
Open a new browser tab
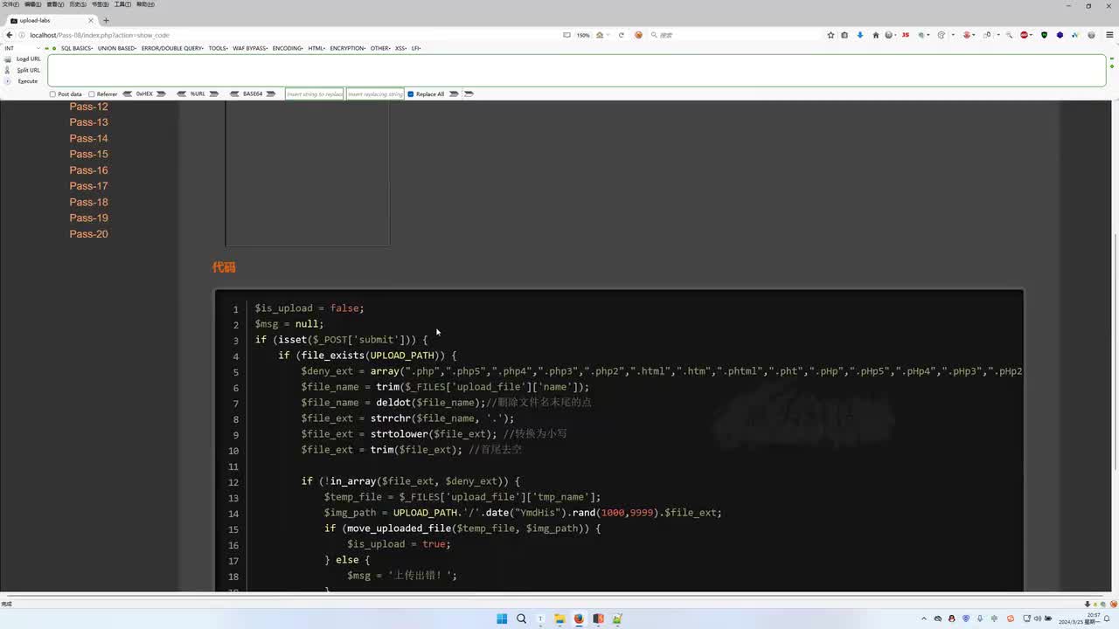(106, 20)
